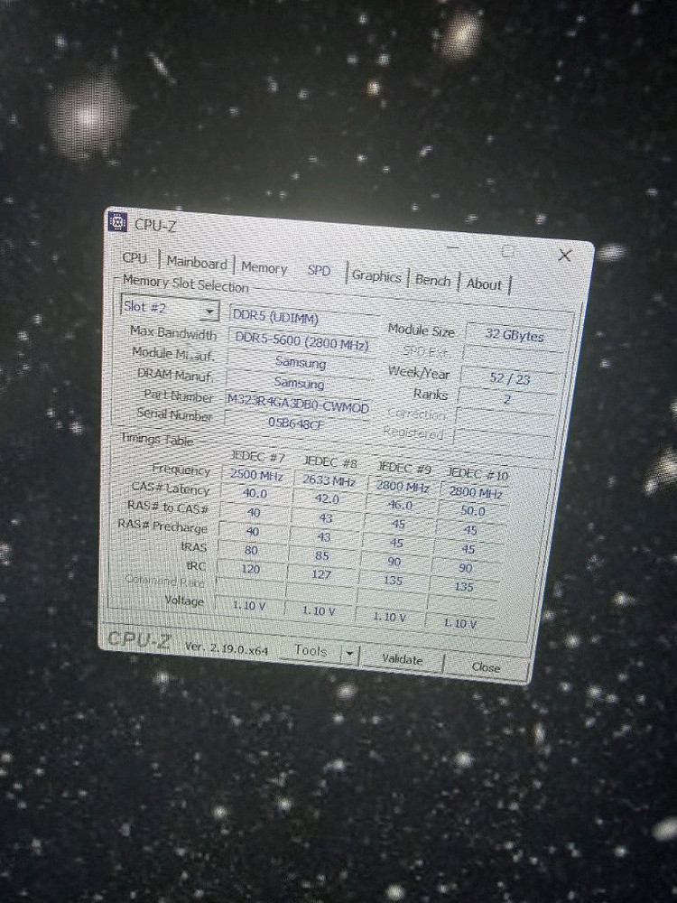Click the DDR5-5600 (2800 MHz) bandwidth value
This screenshot has height=903, width=677.
click(x=301, y=341)
